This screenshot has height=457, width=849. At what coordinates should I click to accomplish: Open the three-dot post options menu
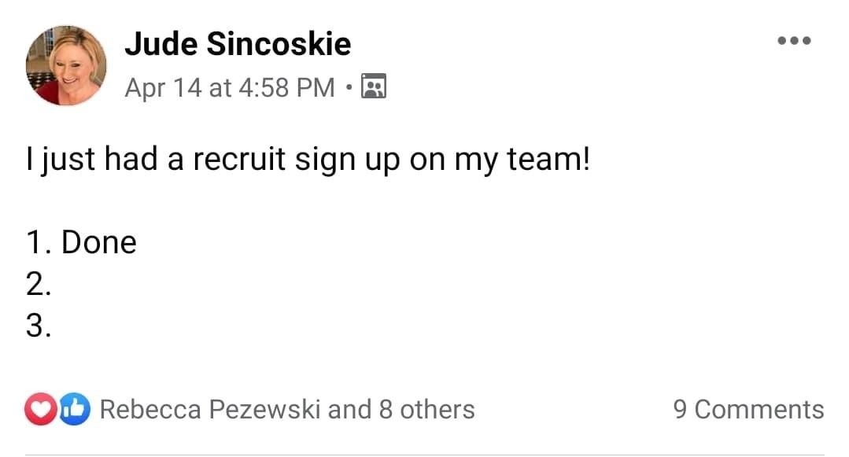pos(794,41)
